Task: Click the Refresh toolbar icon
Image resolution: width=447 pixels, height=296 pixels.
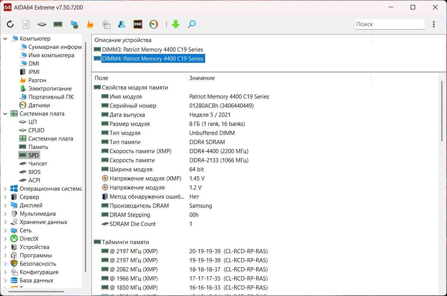Action: [10, 24]
